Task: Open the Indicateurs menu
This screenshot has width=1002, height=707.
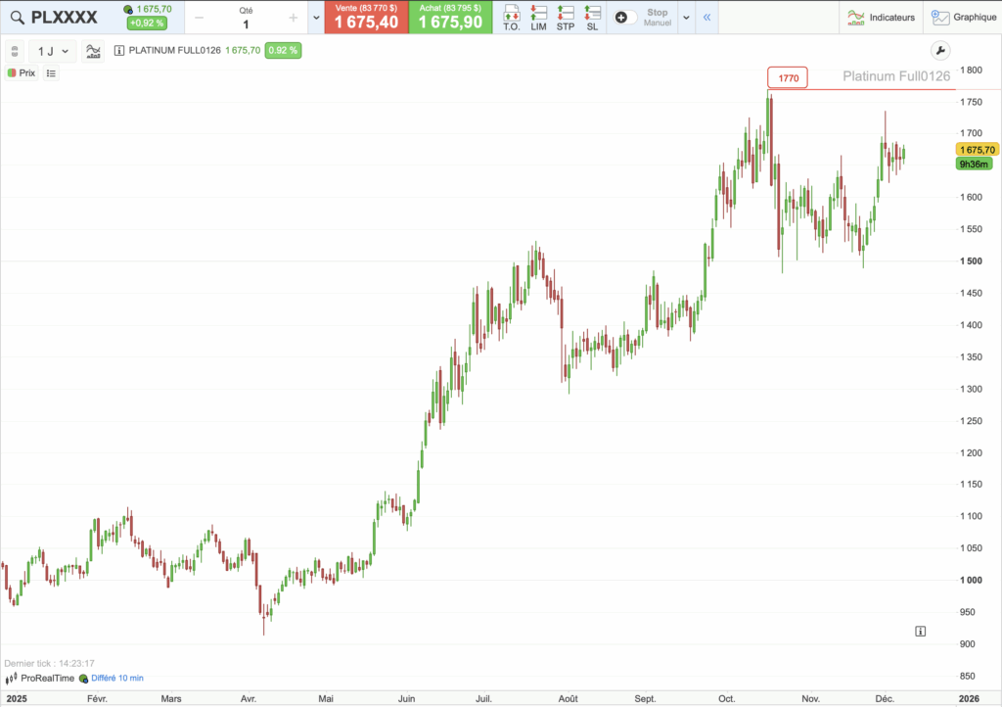Action: pos(881,18)
